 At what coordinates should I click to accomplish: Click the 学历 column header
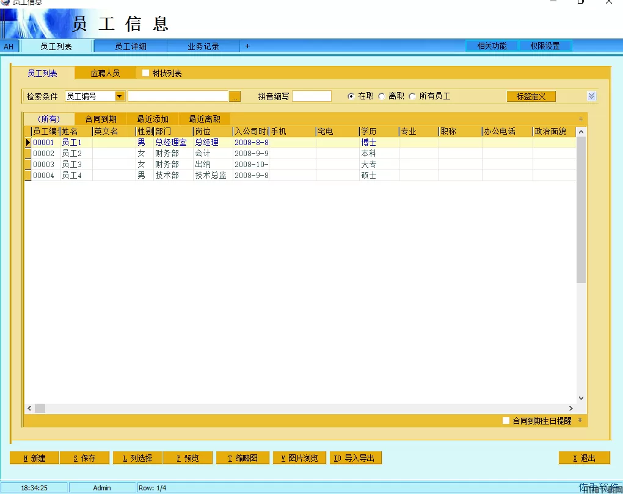379,131
